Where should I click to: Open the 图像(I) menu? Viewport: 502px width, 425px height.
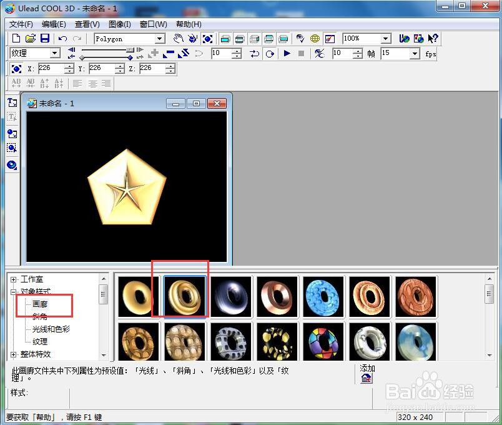119,24
